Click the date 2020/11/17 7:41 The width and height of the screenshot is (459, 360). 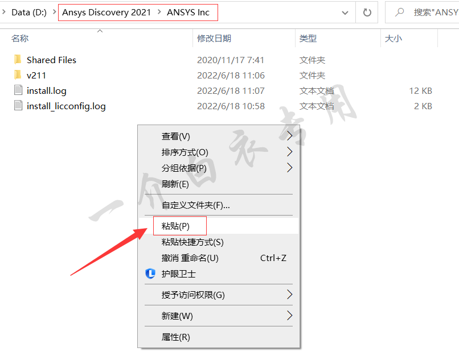coord(231,60)
